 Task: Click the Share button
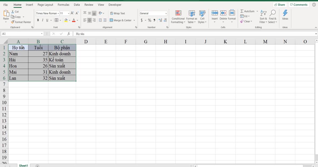pos(280,5)
